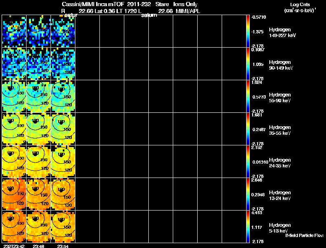Click the -1.375 colorbar value
This screenshot has height=248, width=326.
pyautogui.click(x=258, y=32)
